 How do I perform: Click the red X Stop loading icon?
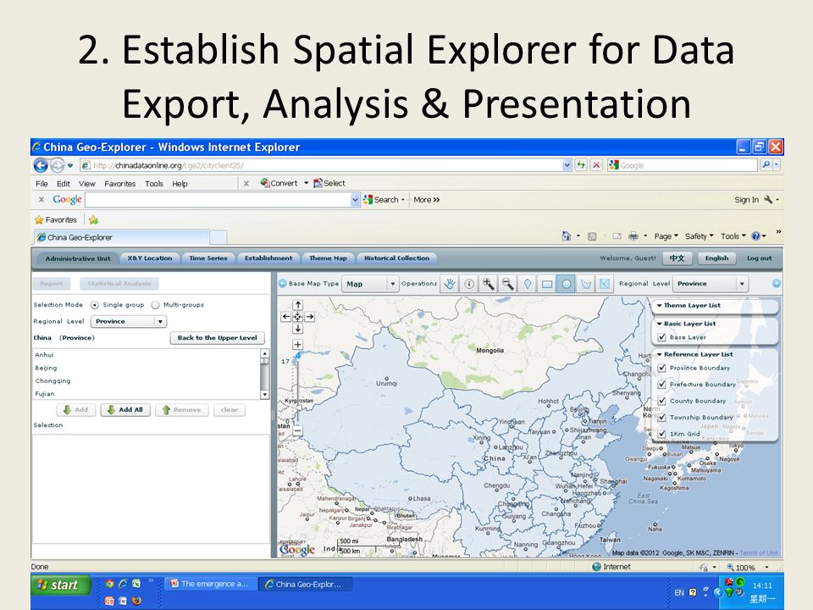click(x=596, y=165)
